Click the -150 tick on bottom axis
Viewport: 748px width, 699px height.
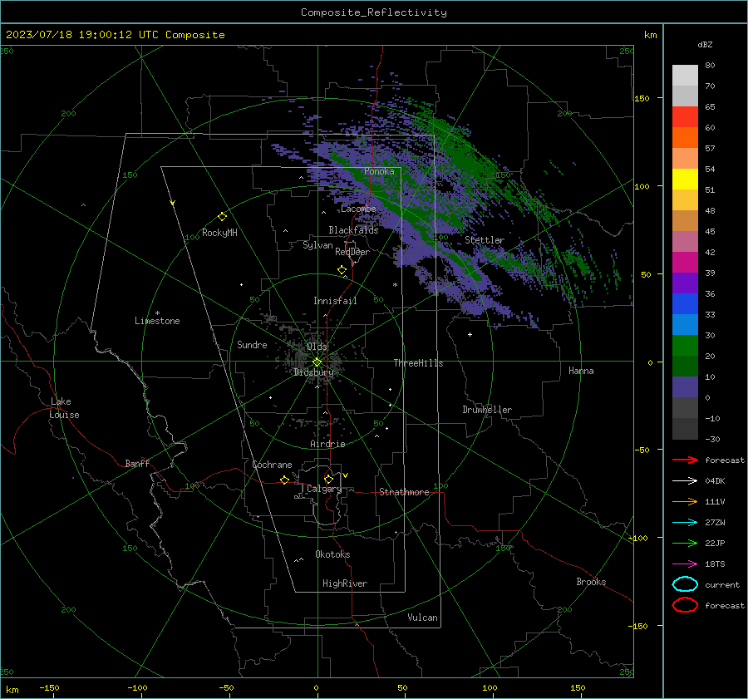pyautogui.click(x=49, y=687)
